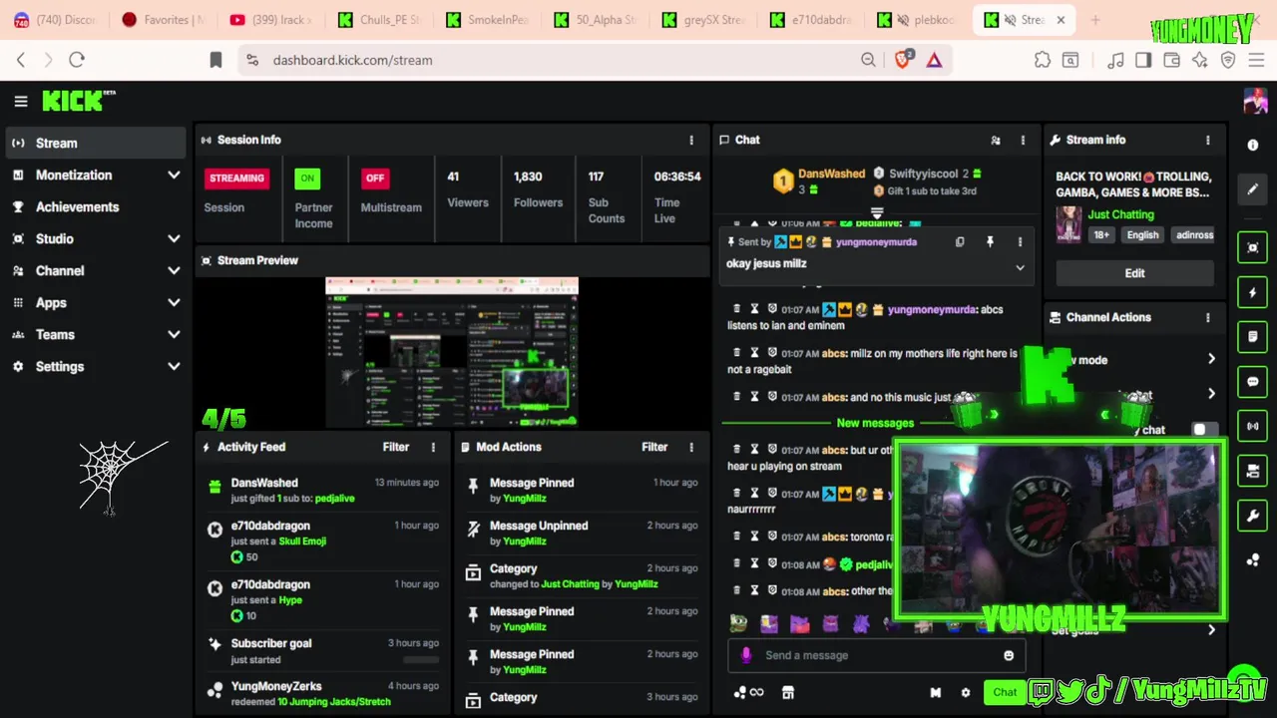Viewport: 1277px width, 718px height.
Task: Click pedjalive link in Activity Feed
Action: point(334,499)
